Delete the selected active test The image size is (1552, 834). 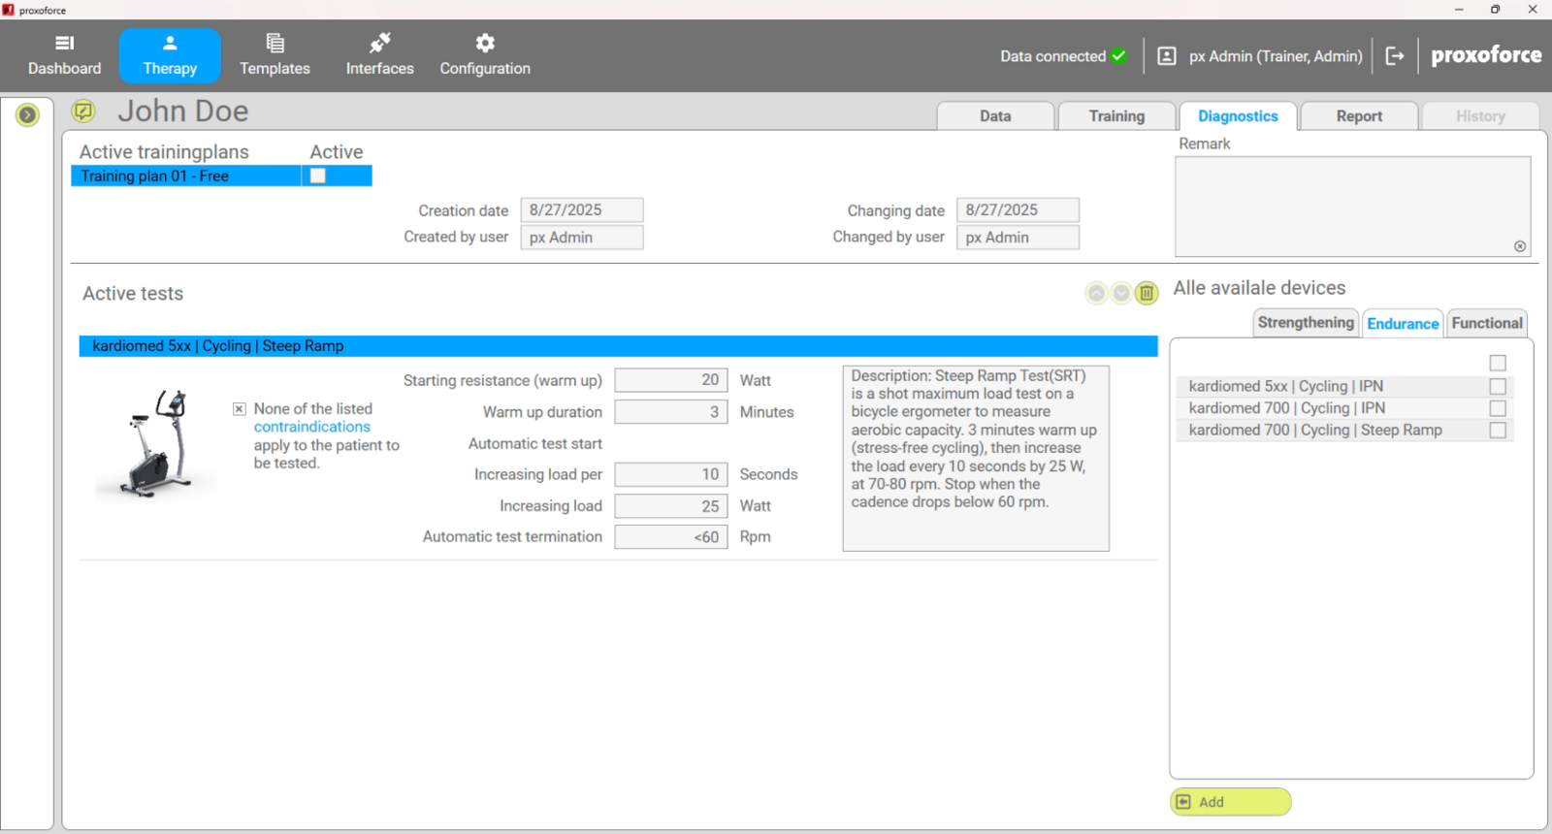(1147, 293)
